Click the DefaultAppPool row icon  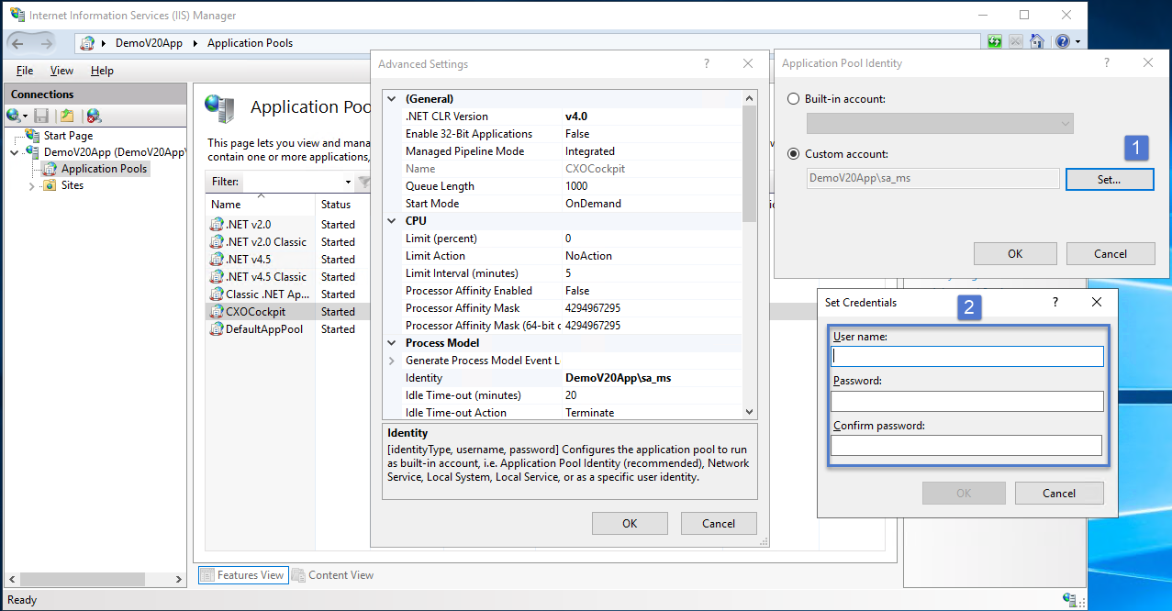click(x=217, y=329)
